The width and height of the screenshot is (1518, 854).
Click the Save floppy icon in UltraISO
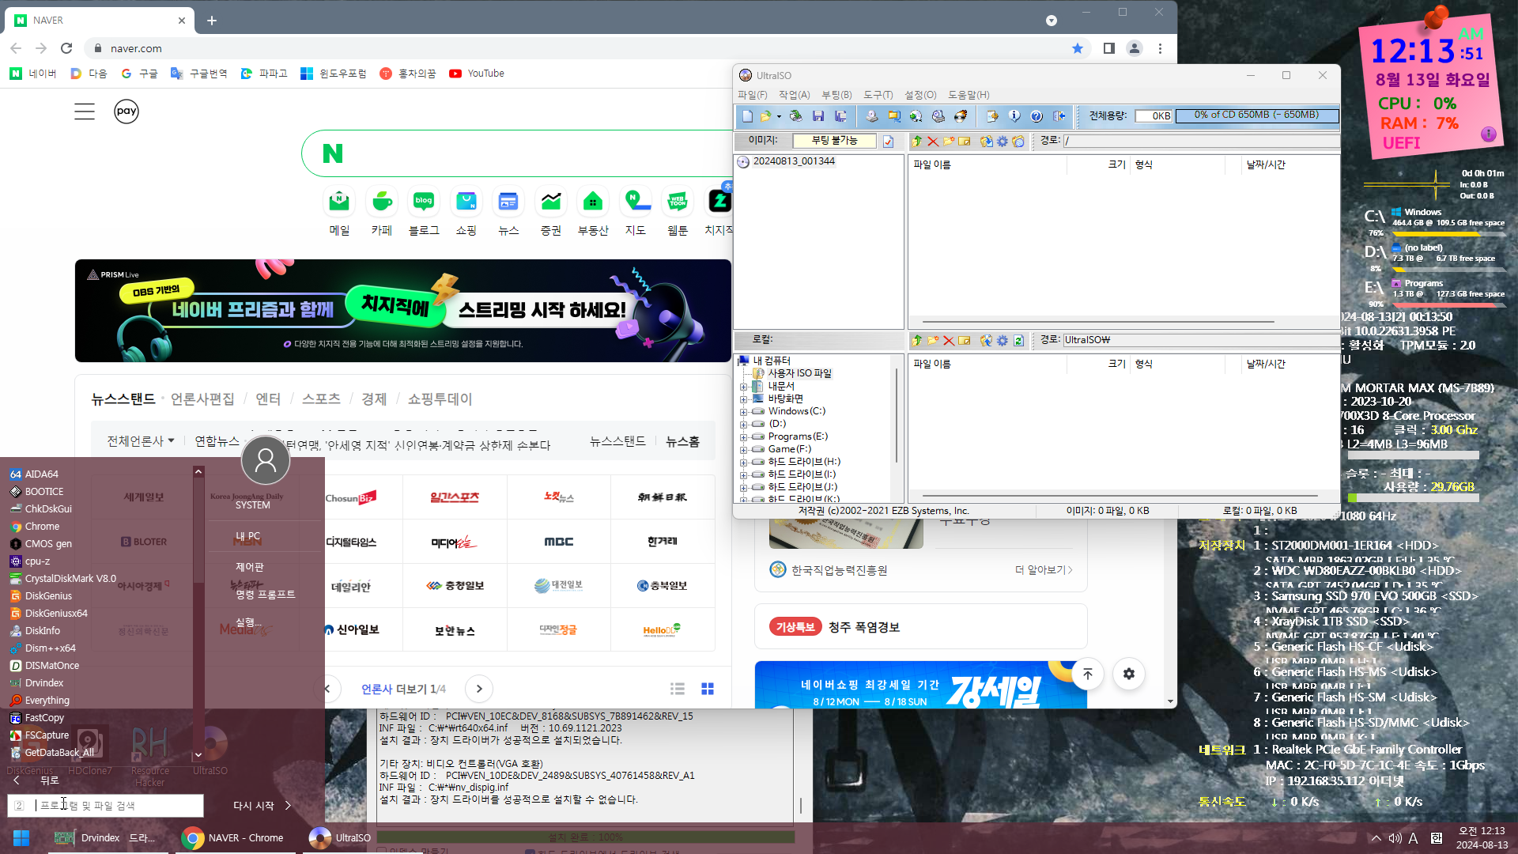click(x=818, y=116)
